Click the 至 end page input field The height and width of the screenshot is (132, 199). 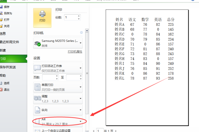pos(73,77)
